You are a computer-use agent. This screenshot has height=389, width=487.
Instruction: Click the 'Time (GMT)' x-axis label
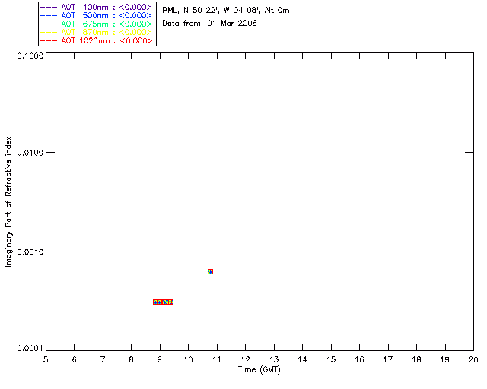[259, 370]
